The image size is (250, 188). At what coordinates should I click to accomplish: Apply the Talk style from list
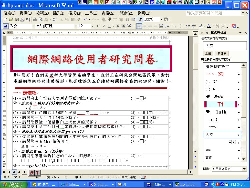point(223,112)
